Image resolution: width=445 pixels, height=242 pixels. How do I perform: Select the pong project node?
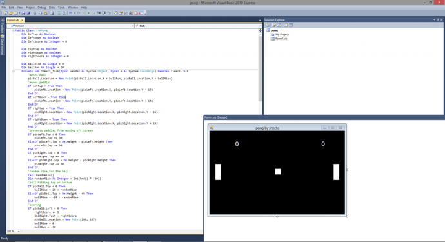275,30
